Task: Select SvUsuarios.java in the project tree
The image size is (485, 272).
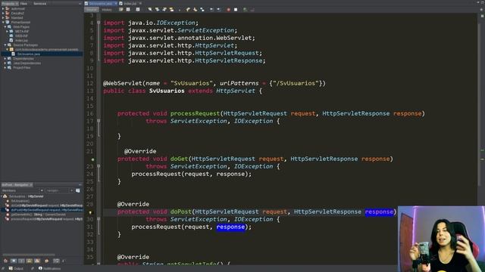Action: pyautogui.click(x=29, y=54)
